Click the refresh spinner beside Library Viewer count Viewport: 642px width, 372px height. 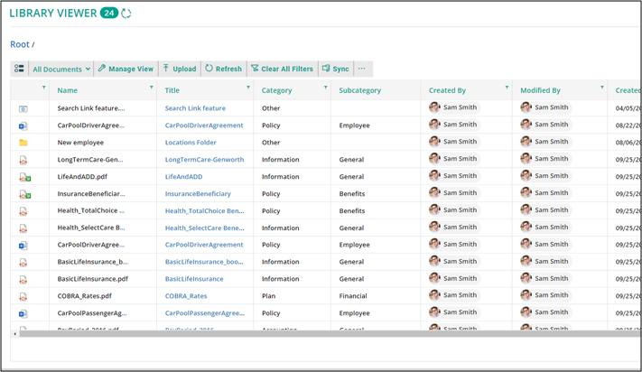pos(126,14)
